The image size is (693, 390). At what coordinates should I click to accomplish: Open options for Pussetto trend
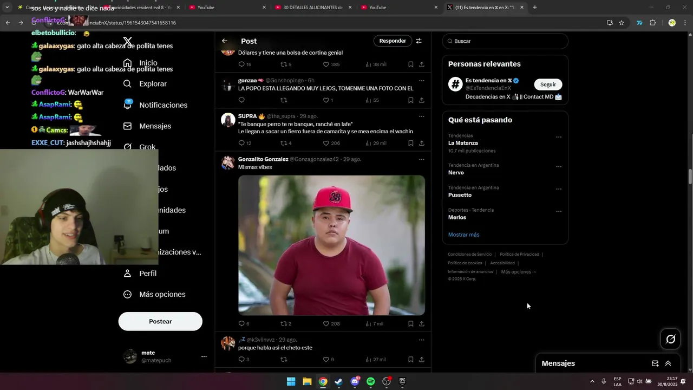559,189
